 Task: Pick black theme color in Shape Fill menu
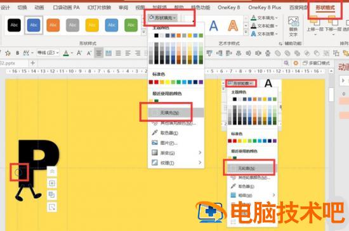pos(157,35)
